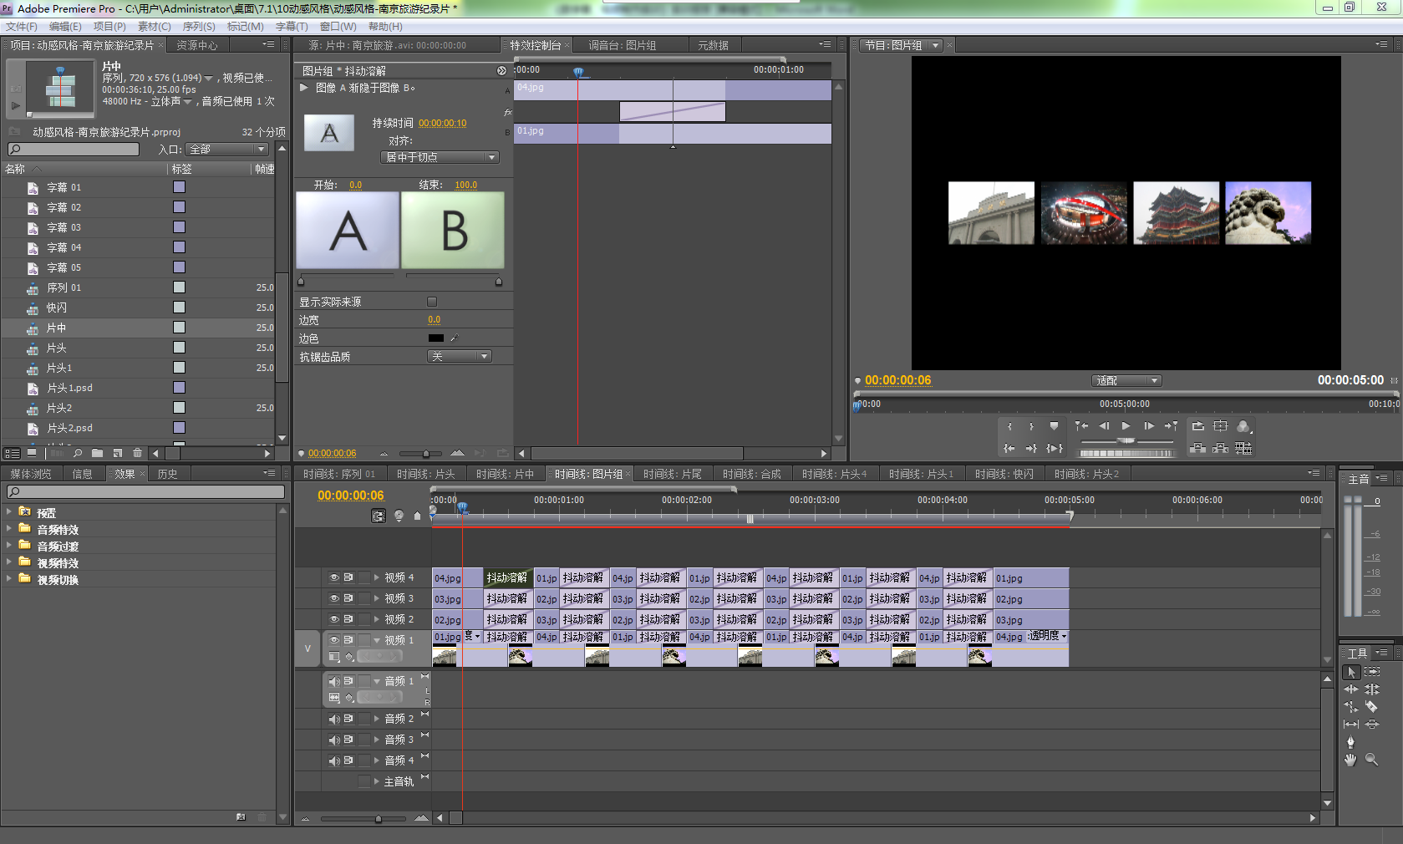This screenshot has width=1403, height=844.
Task: Open the 字幕(T) menu
Action: (x=292, y=27)
